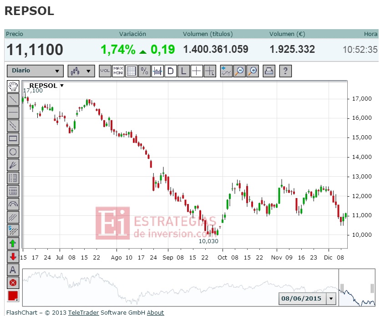
Task: Click the REPSOL page heading
Action: point(29,11)
